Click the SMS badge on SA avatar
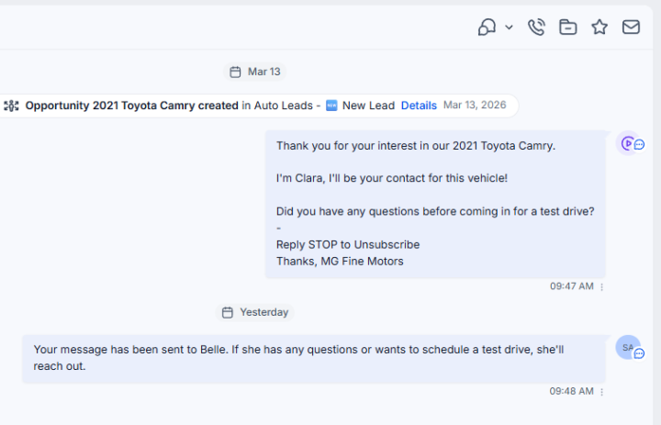 coord(639,353)
